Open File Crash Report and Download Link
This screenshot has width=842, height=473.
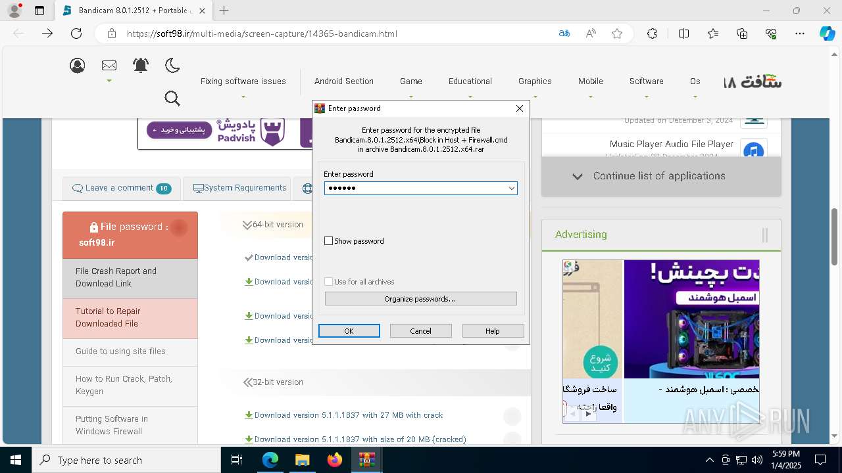pyautogui.click(x=130, y=277)
